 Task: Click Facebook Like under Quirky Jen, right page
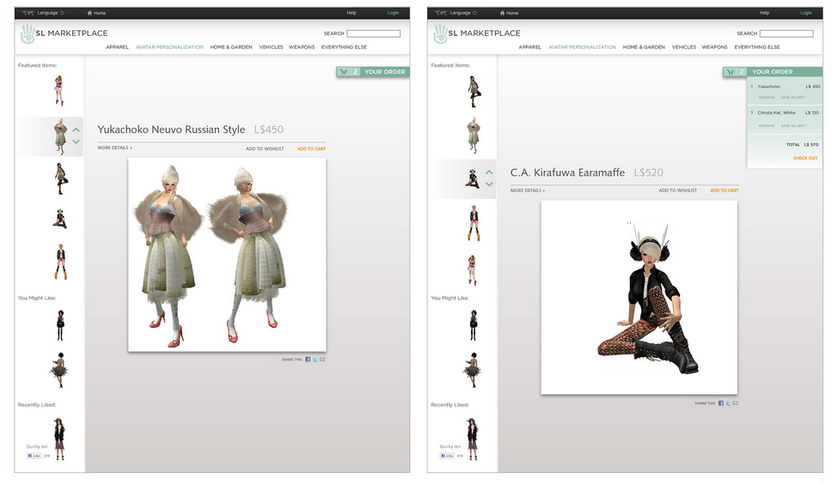click(447, 456)
